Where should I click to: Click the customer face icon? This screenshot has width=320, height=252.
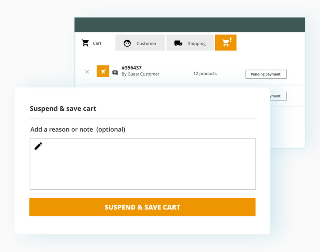[x=127, y=43]
